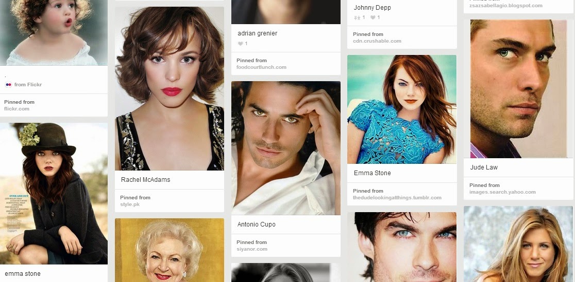Open the images.search.yahoo.com source link
Viewport: 575px width, 282px height.
502,192
